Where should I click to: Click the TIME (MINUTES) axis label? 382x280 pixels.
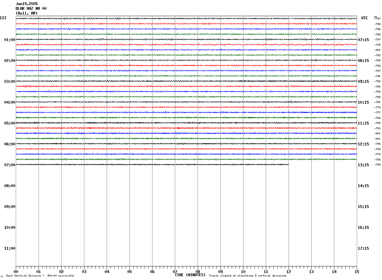(x=190, y=275)
